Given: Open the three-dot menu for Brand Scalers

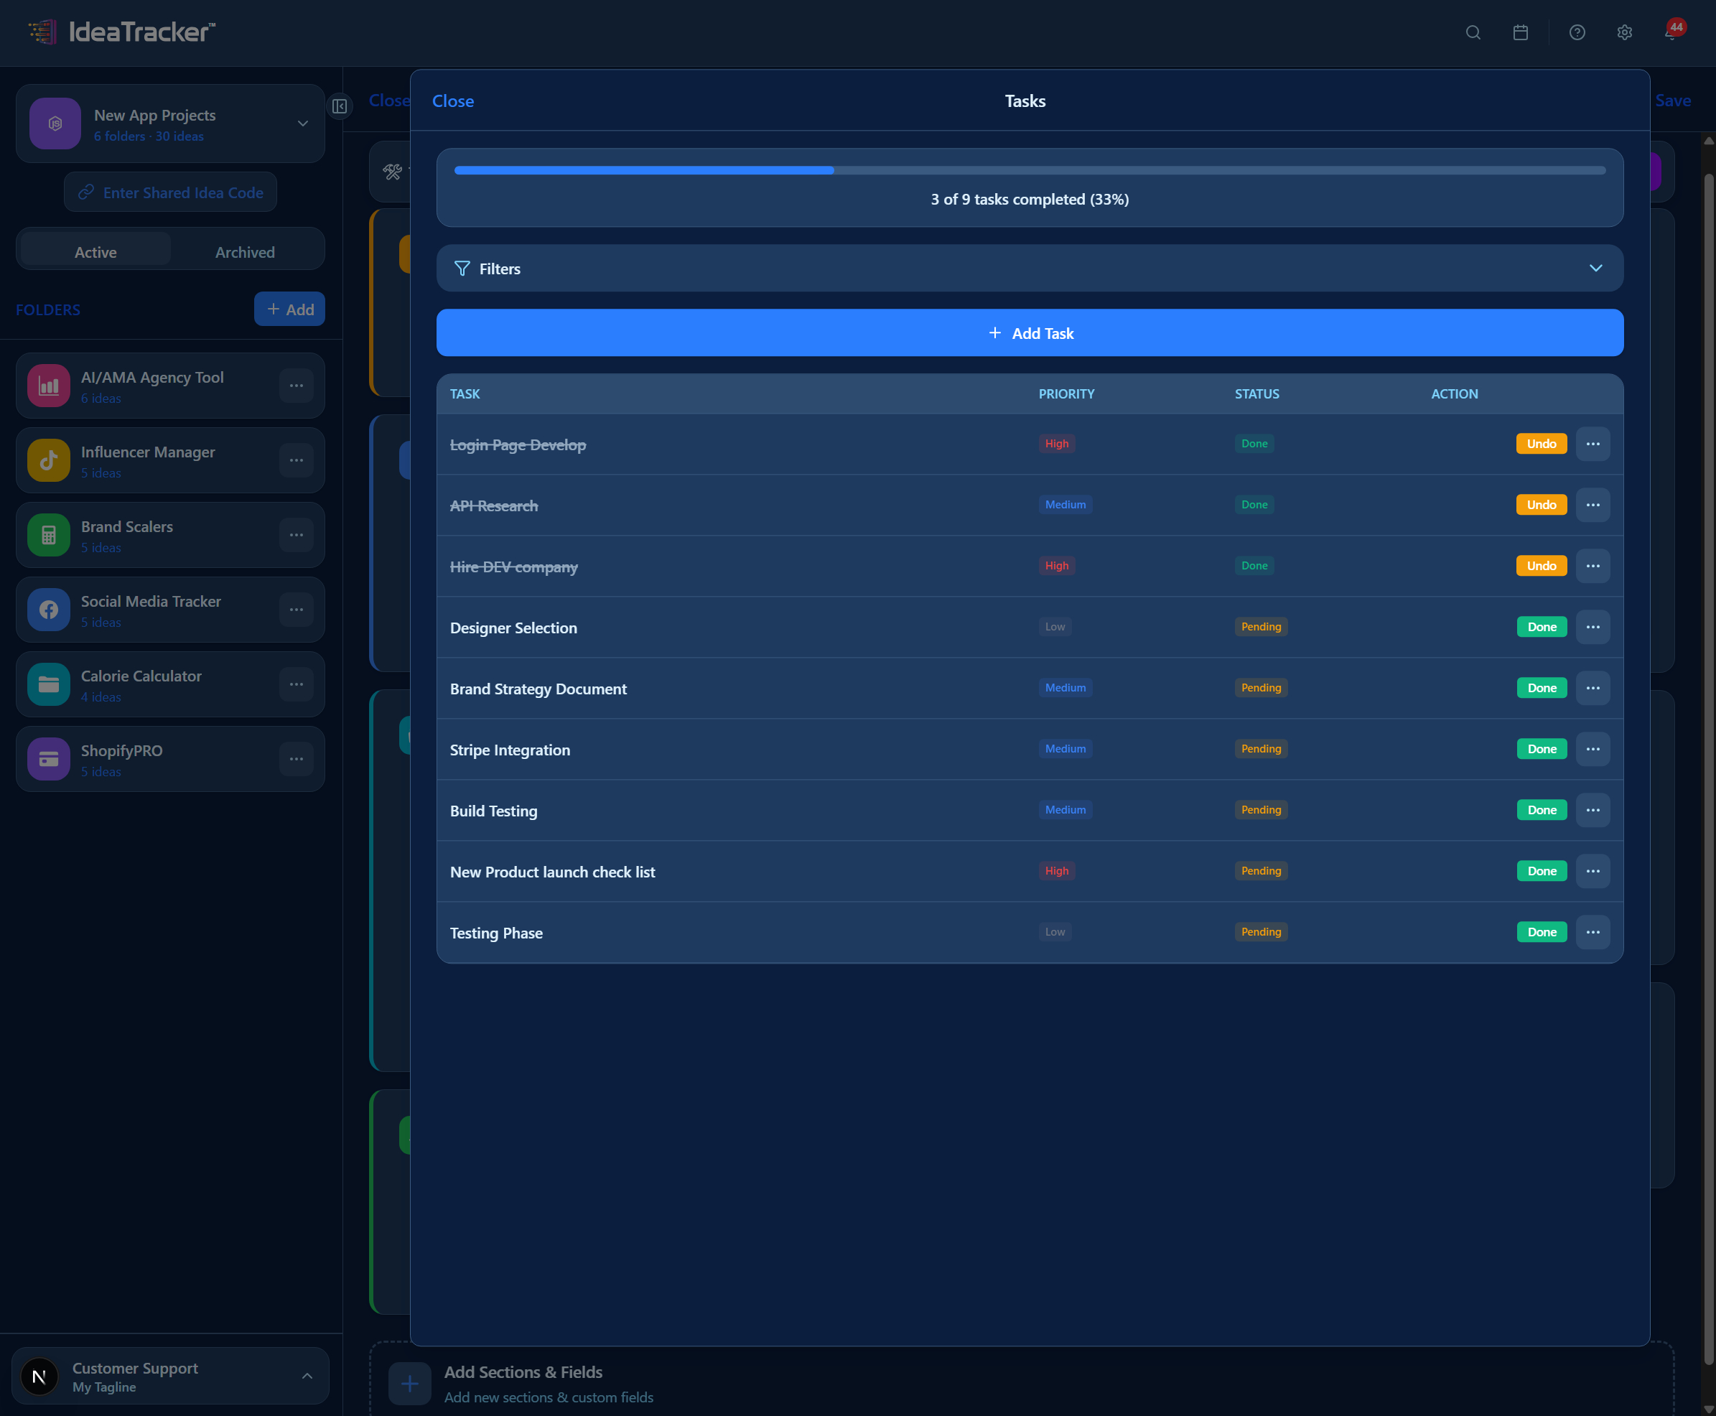Looking at the screenshot, I should tap(296, 535).
